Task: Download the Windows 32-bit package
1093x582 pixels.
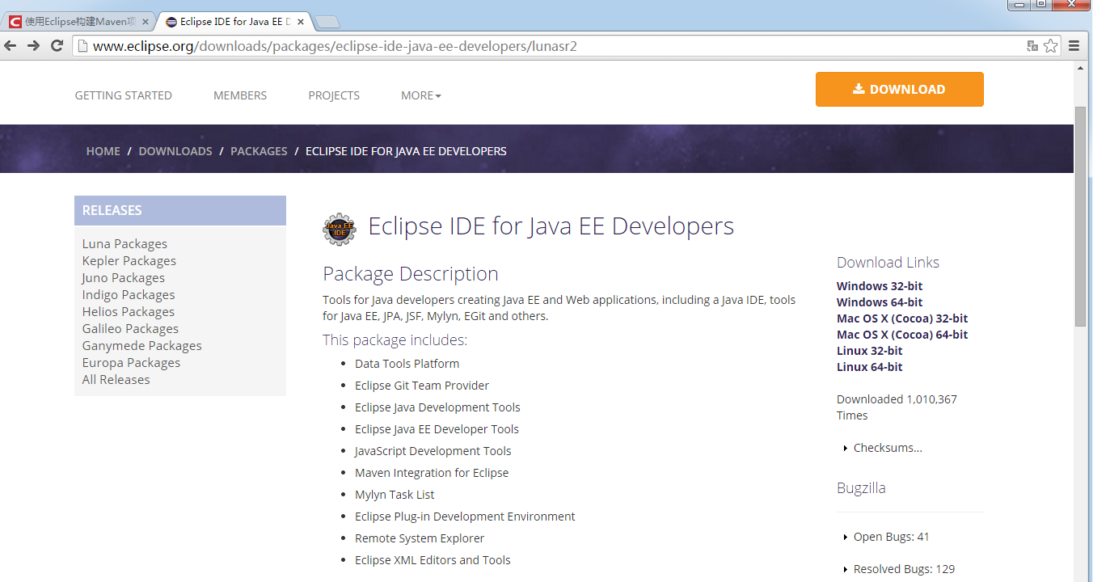Action: coord(880,286)
